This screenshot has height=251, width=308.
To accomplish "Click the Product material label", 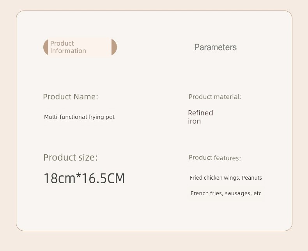I will point(215,97).
